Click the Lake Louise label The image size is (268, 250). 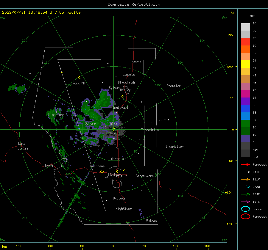[23, 146]
